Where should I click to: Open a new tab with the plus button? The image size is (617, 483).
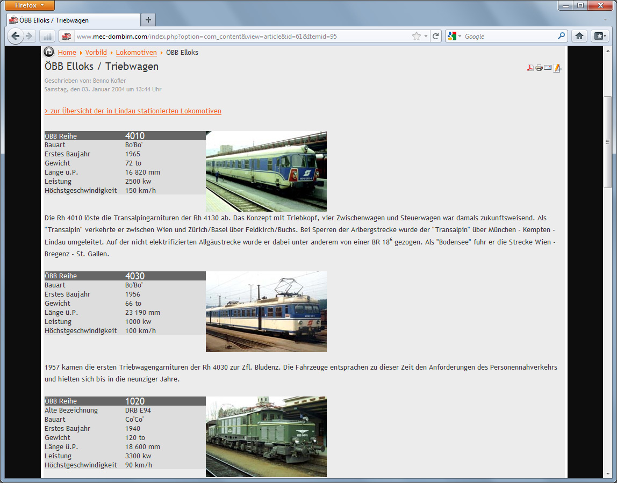pyautogui.click(x=148, y=20)
